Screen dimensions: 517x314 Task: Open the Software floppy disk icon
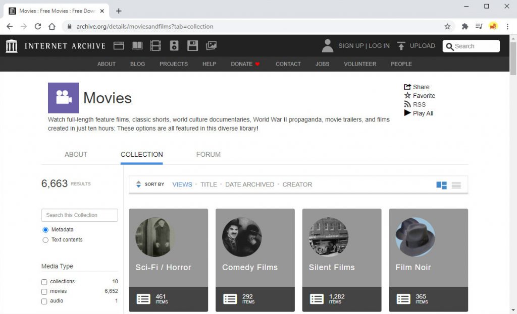pyautogui.click(x=192, y=46)
